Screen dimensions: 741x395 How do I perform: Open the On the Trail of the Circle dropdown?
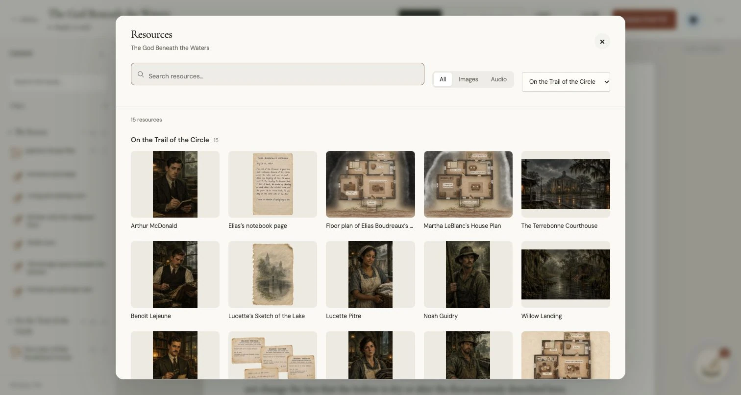click(x=566, y=82)
